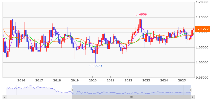Click the 2020 x-axis year label
This screenshot has width=211, height=101.
coord(93,81)
